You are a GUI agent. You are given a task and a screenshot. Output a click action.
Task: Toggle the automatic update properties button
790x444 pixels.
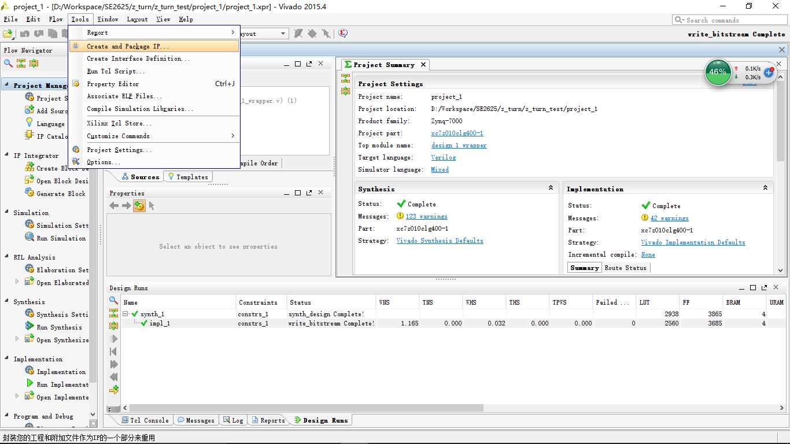[x=139, y=206]
